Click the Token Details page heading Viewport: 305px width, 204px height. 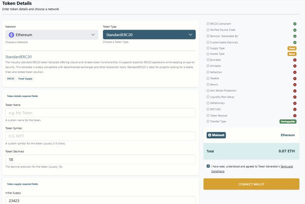pos(17,3)
